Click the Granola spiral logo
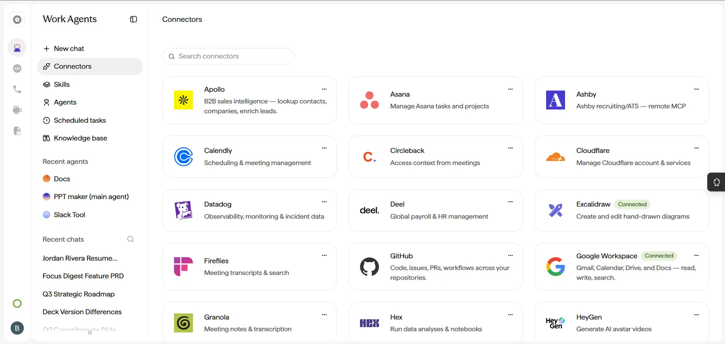Image resolution: width=725 pixels, height=344 pixels. point(184,323)
